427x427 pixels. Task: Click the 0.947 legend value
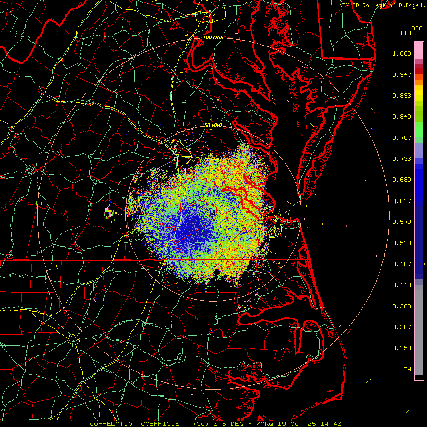[x=402, y=74]
